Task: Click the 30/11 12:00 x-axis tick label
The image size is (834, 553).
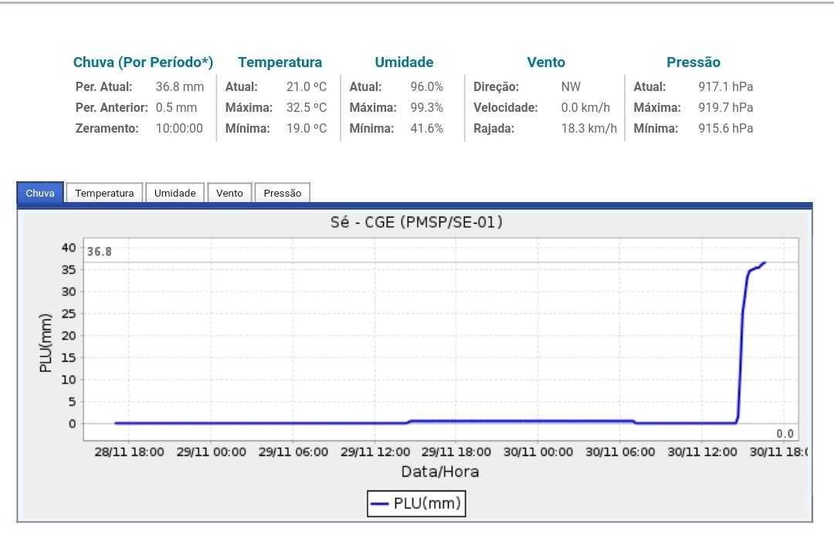Action: pyautogui.click(x=702, y=452)
